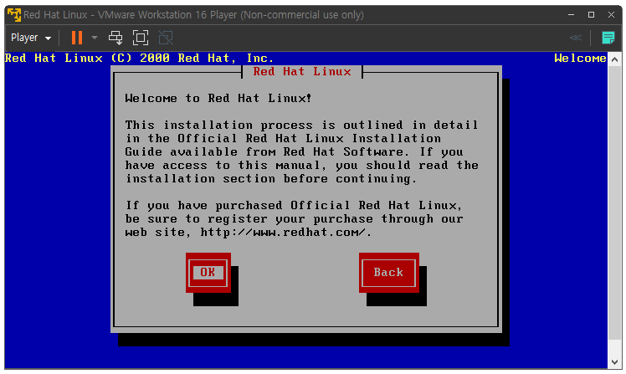Click scrollbar down arrow

coord(614,362)
